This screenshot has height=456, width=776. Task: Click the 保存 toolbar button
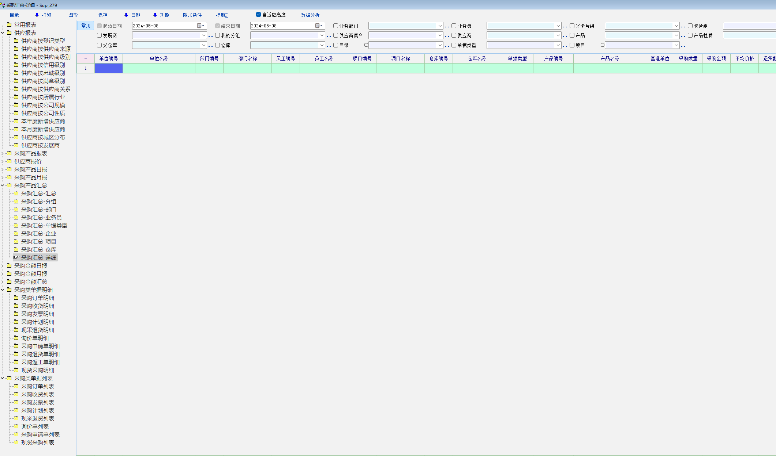point(103,15)
